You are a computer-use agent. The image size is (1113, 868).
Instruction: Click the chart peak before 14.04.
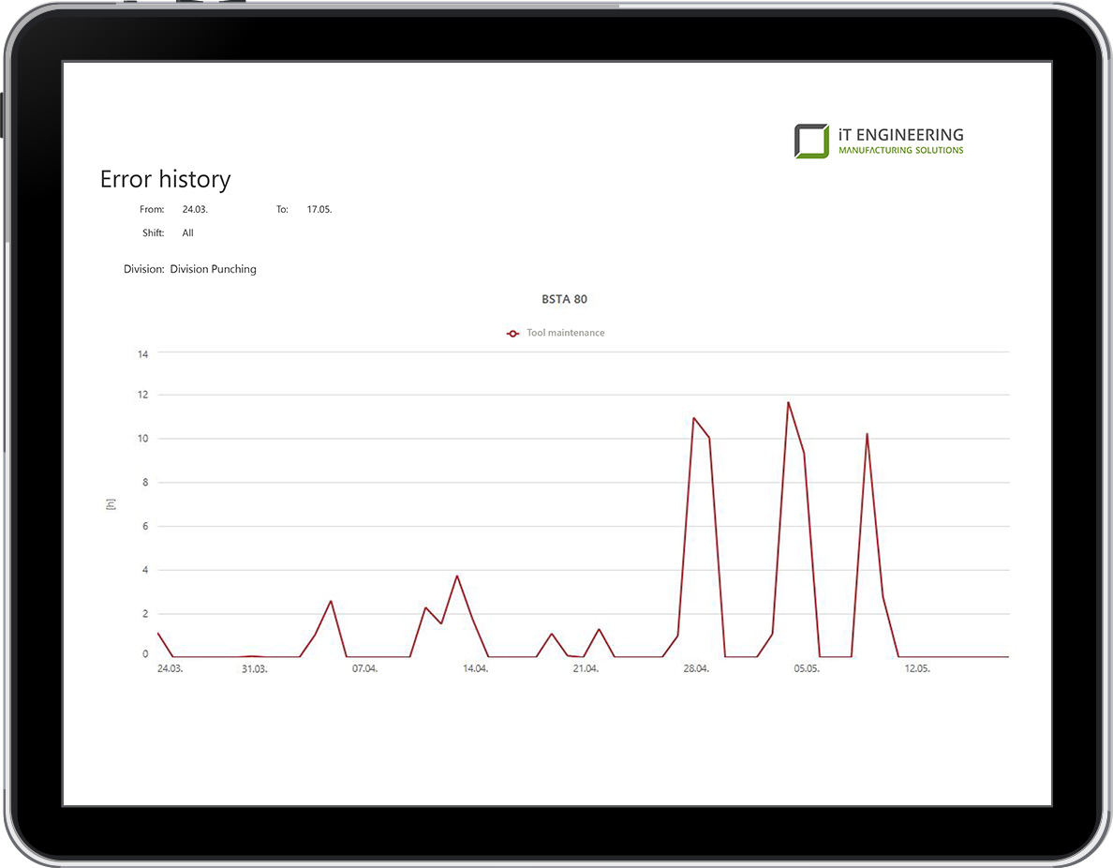457,576
